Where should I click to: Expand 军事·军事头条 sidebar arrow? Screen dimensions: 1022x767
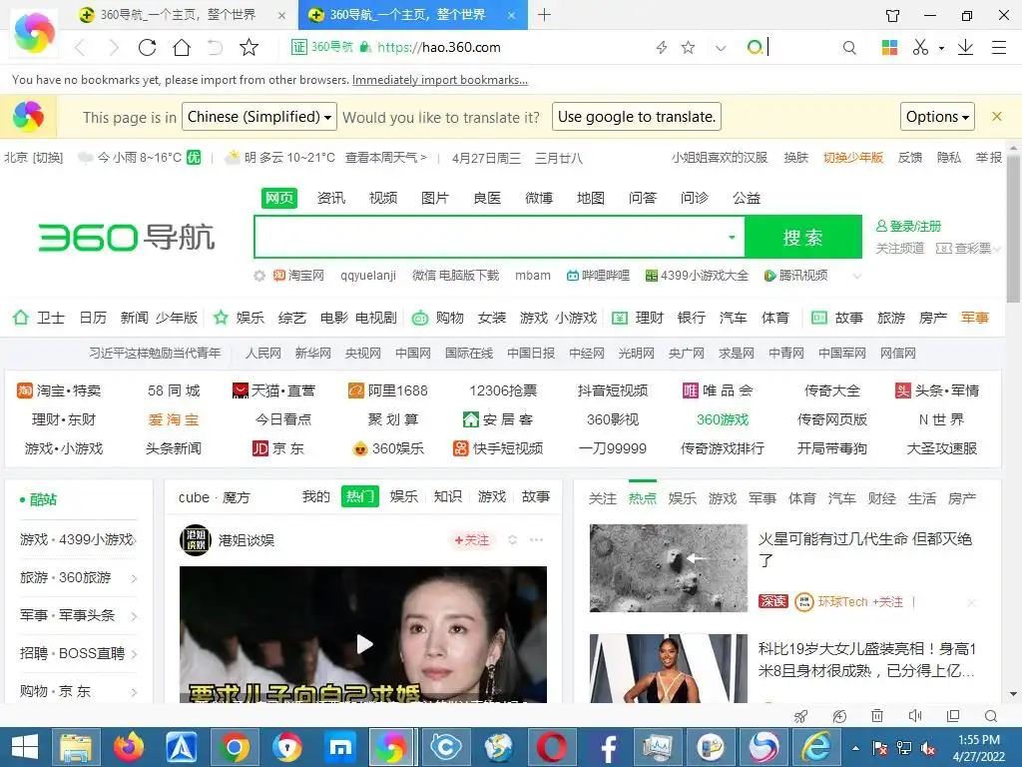(135, 616)
